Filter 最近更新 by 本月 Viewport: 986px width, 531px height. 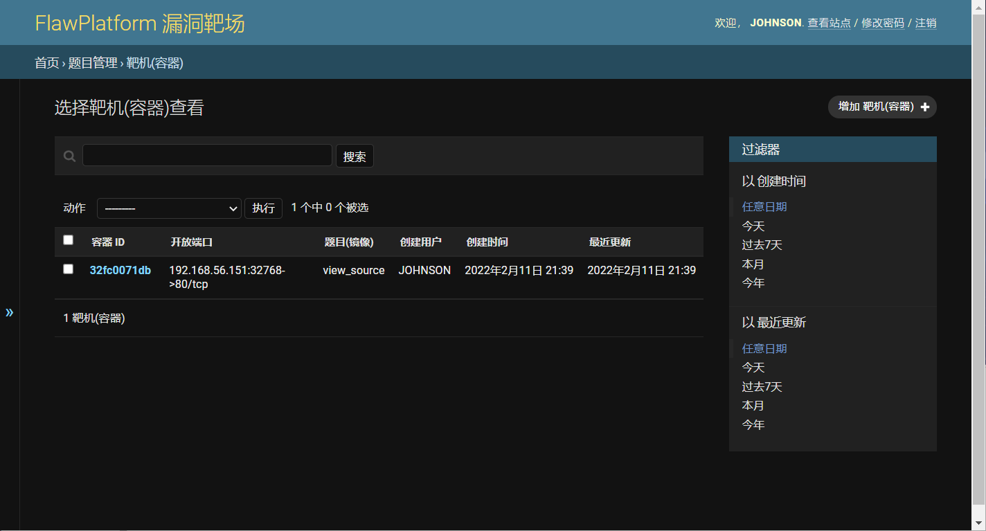753,405
